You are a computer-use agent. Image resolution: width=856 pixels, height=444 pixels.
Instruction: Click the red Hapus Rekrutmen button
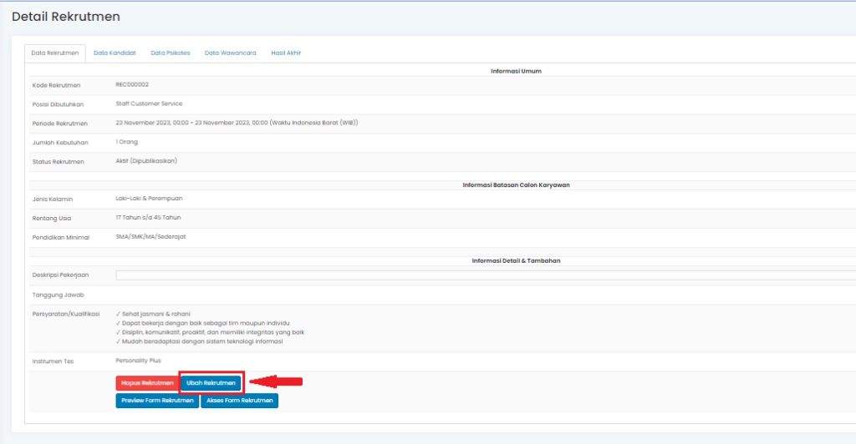(146, 383)
